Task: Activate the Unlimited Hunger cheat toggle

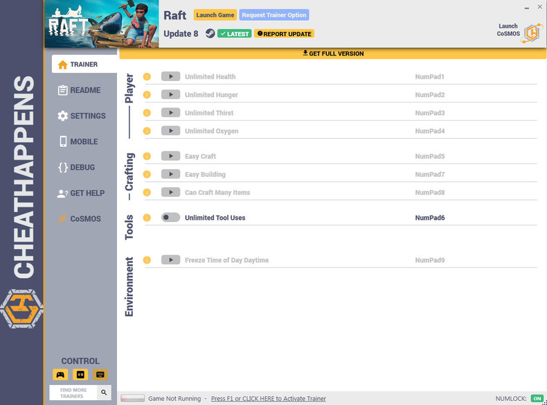Action: coord(170,95)
